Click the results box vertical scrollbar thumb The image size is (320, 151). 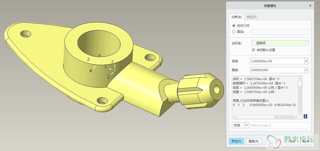tap(300, 83)
